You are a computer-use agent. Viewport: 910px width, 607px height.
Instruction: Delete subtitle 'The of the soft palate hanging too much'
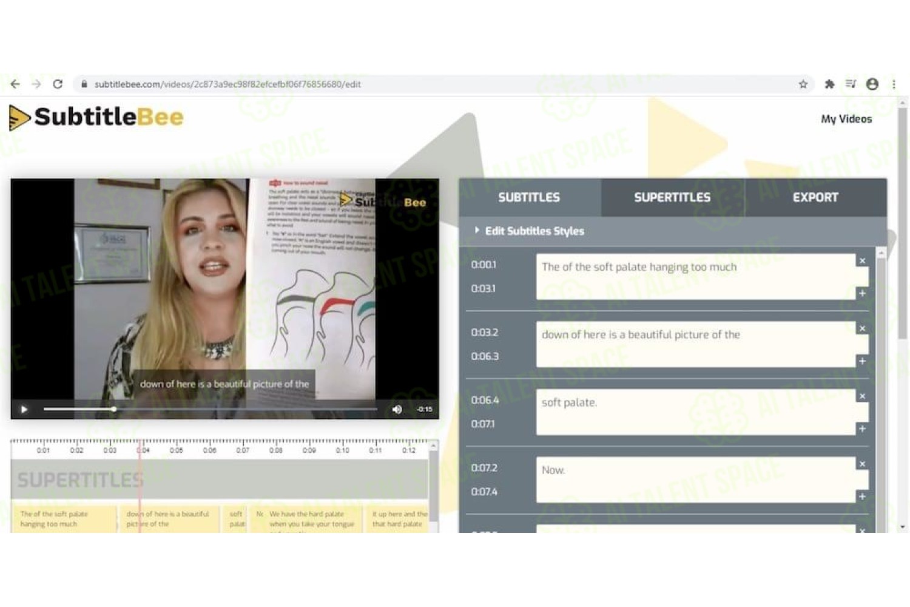click(x=862, y=261)
